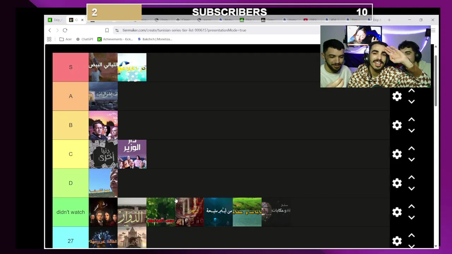Open settings gear for tier C row
Image resolution: width=452 pixels, height=254 pixels.
click(x=397, y=154)
